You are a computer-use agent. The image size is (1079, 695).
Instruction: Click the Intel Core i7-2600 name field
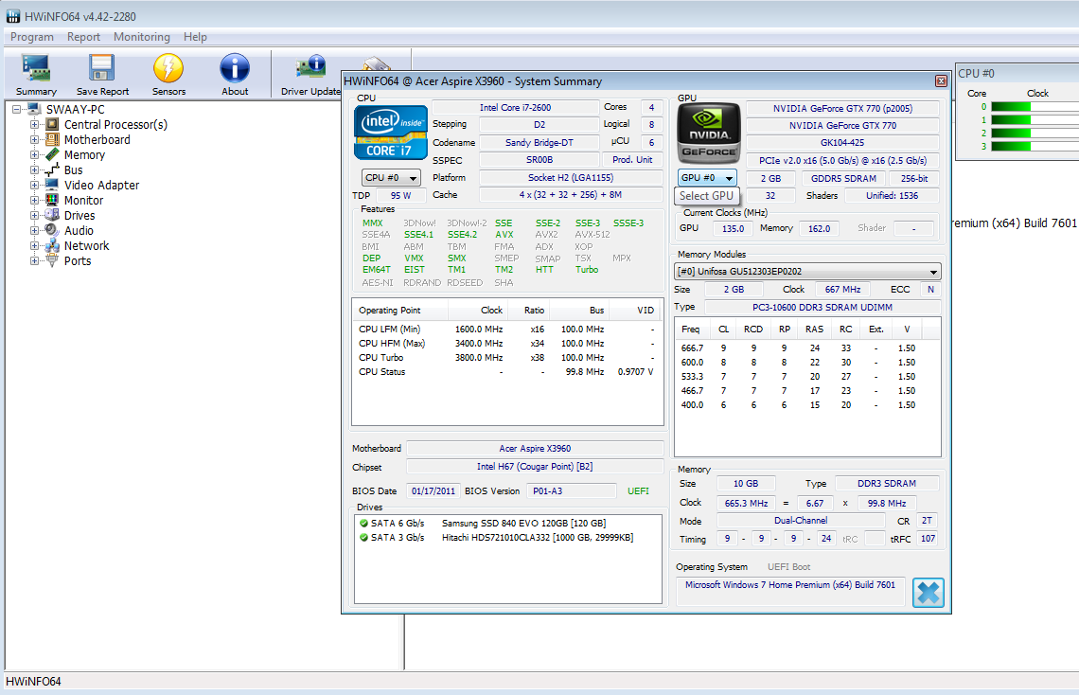(516, 107)
